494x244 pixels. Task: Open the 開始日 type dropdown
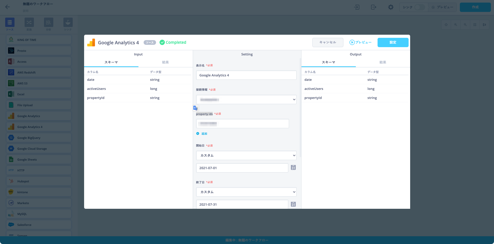coord(246,155)
